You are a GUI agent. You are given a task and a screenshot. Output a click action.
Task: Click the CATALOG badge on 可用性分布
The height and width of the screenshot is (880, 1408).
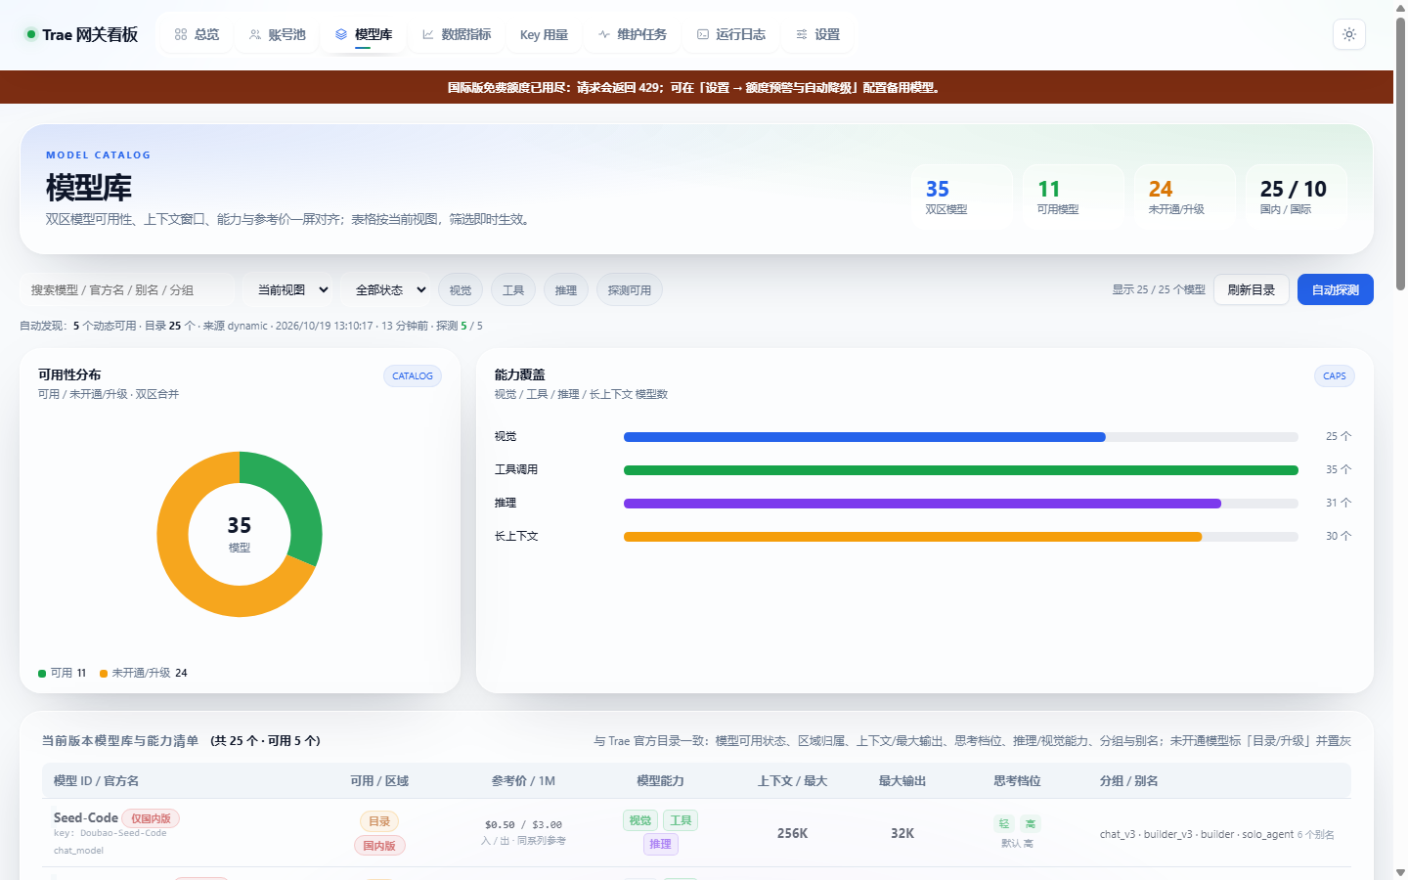[x=413, y=376]
